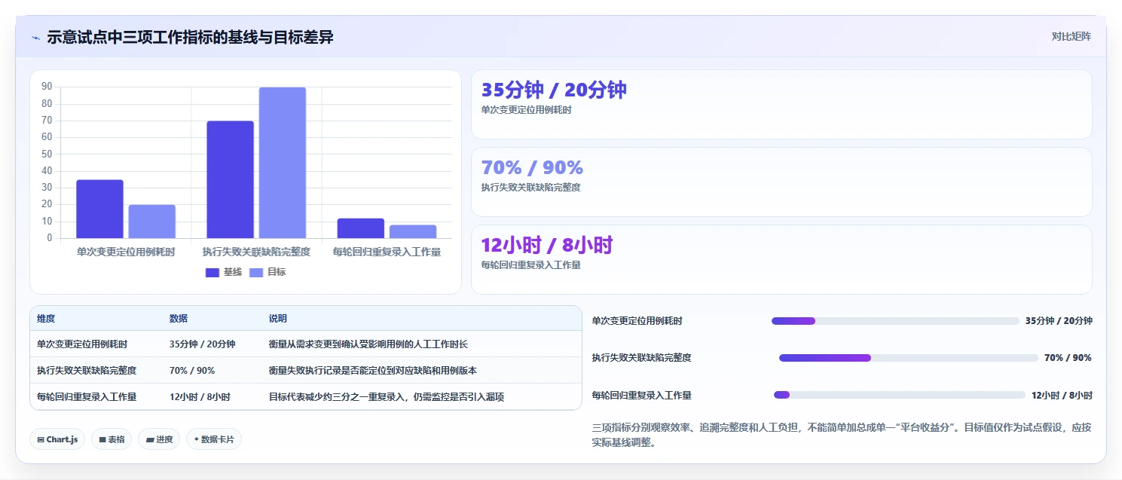Viewport: 1122px width, 480px height.
Task: Click the 12小时 / 8小时 value beside its progress bar
Action: (1062, 395)
